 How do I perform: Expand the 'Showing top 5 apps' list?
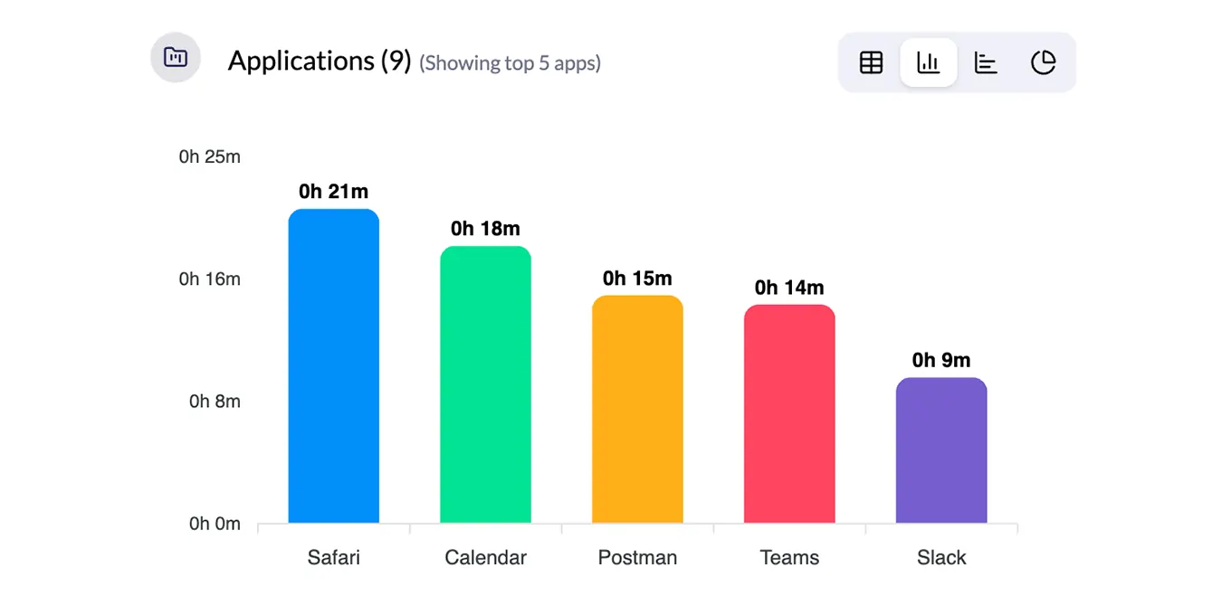point(510,62)
